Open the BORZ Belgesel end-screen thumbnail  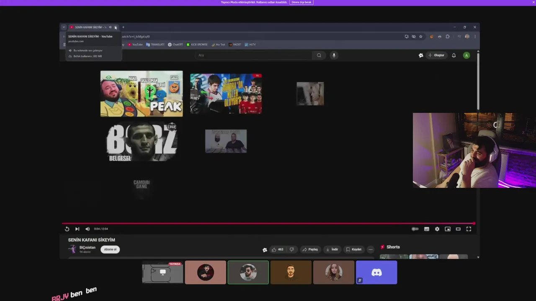142,142
